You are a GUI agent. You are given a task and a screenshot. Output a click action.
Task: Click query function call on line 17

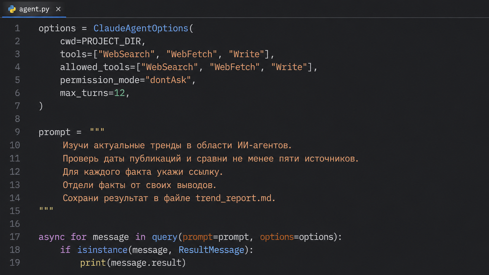click(x=165, y=237)
